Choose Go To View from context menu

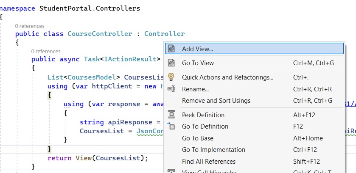254,63
